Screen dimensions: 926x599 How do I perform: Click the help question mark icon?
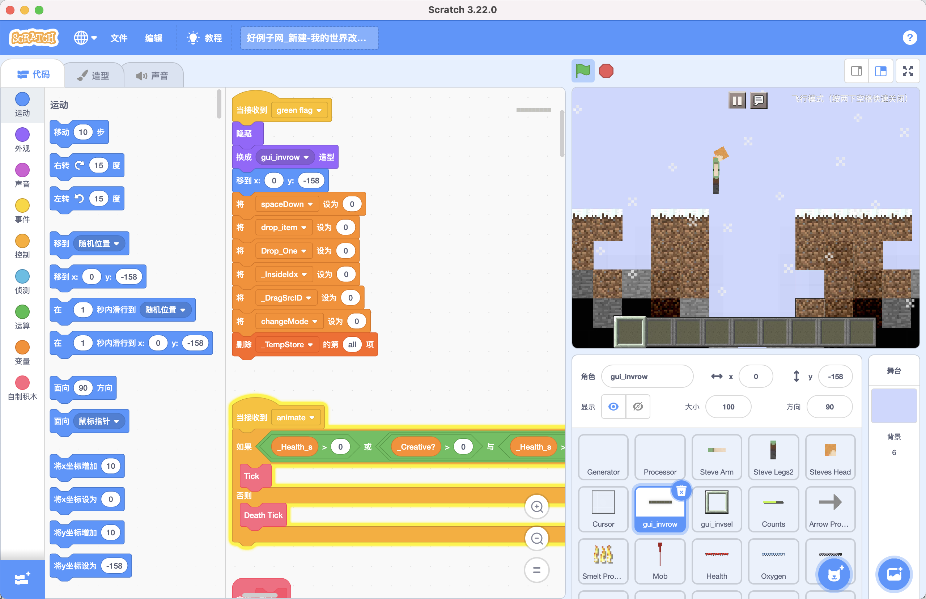[x=909, y=38]
